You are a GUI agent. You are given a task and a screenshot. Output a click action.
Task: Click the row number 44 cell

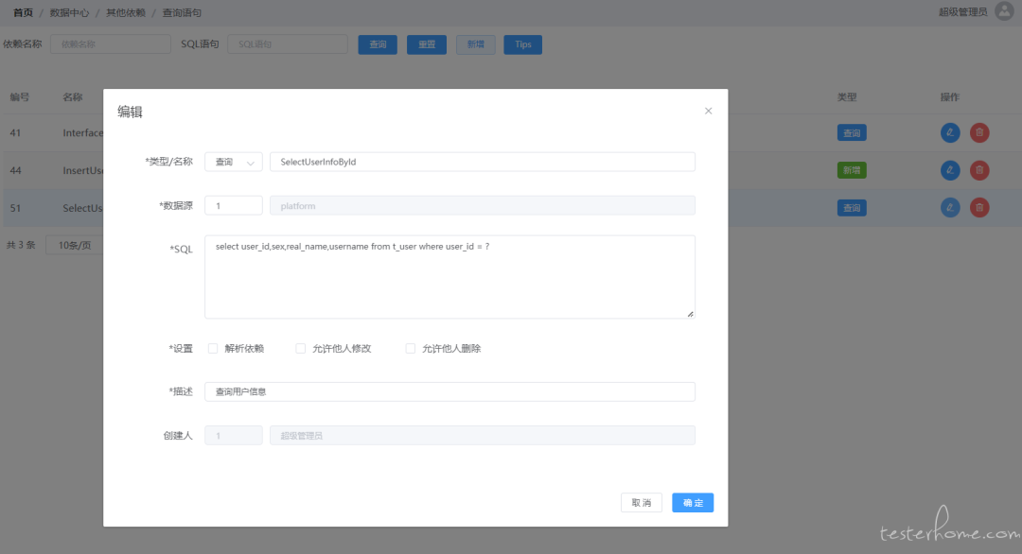16,170
